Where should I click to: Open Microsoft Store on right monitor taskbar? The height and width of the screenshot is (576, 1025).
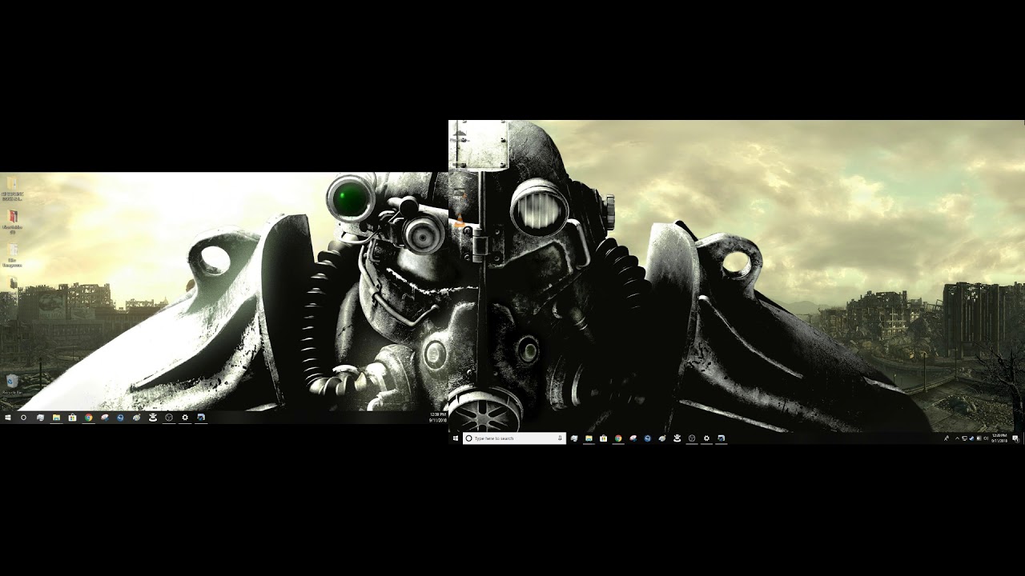(x=603, y=438)
